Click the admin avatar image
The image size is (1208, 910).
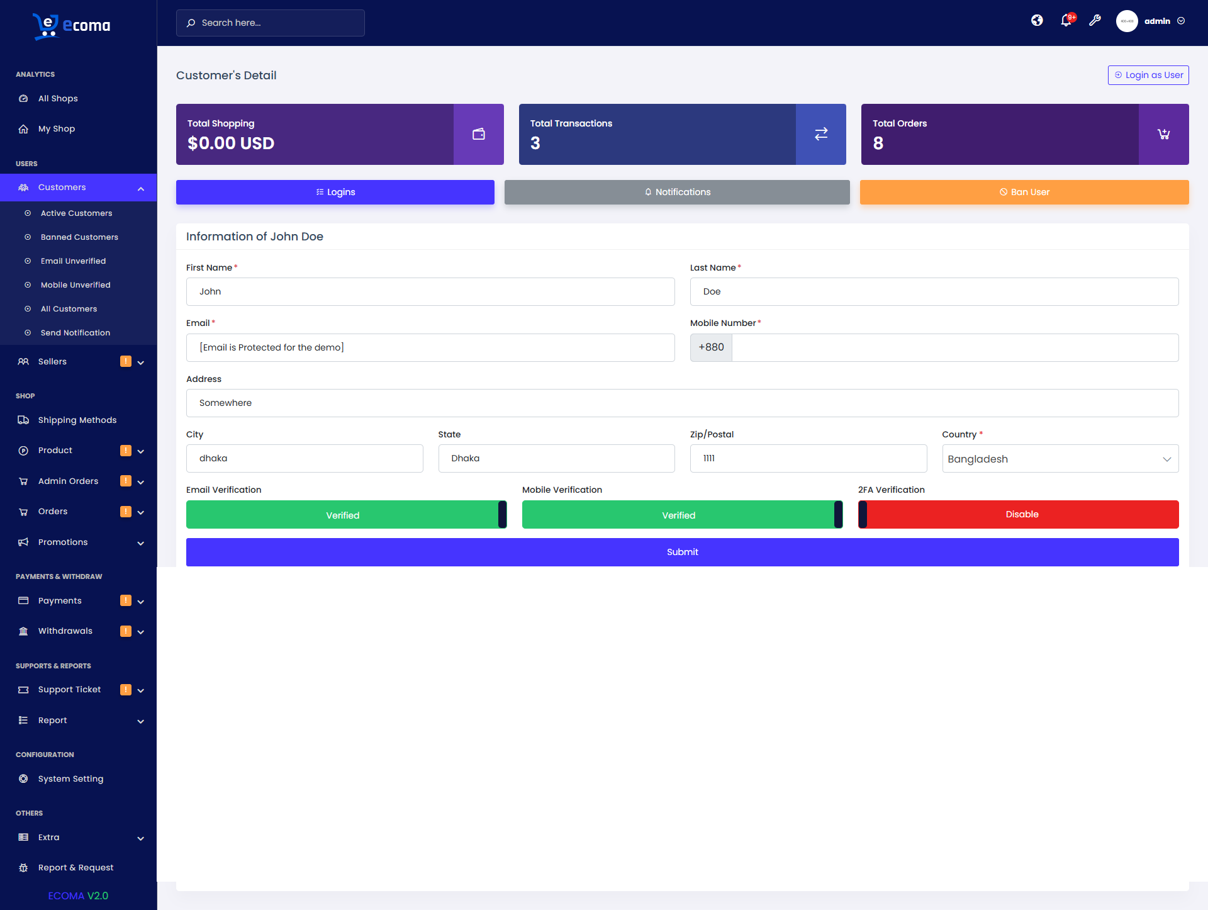[x=1126, y=21]
